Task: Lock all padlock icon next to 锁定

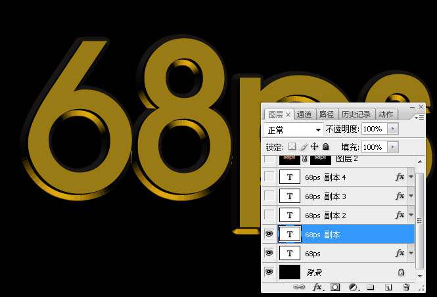Action: (325, 147)
